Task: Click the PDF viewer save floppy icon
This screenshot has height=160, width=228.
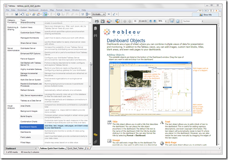Action: tap(103, 21)
